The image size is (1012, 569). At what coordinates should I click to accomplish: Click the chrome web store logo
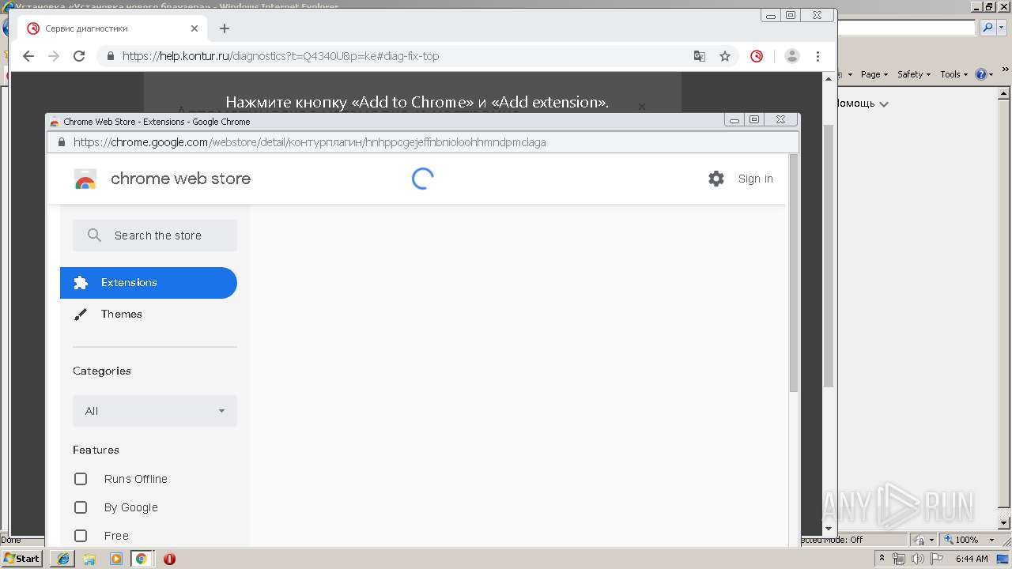click(x=162, y=179)
